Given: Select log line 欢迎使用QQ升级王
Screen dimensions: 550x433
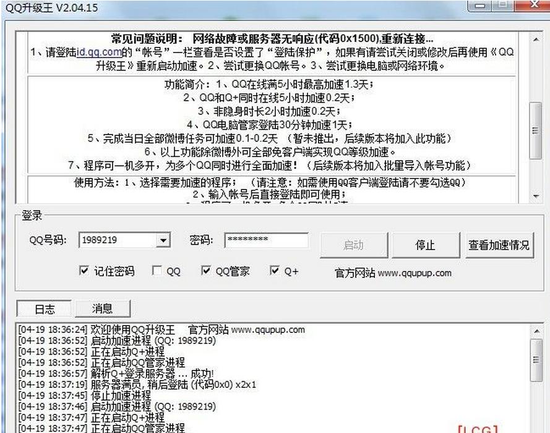Looking at the screenshot, I should click(161, 330).
